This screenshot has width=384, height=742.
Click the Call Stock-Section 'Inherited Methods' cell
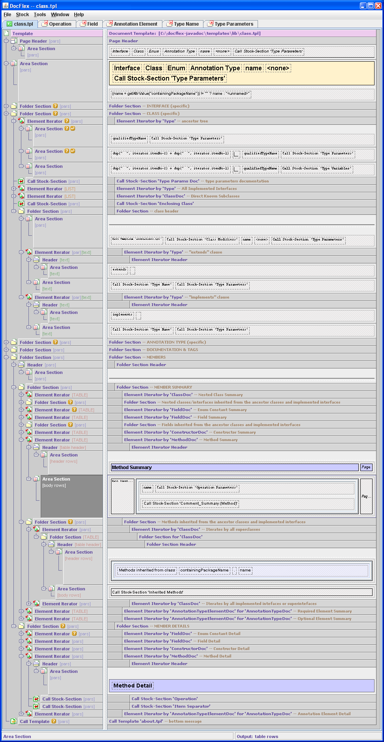pyautogui.click(x=241, y=592)
